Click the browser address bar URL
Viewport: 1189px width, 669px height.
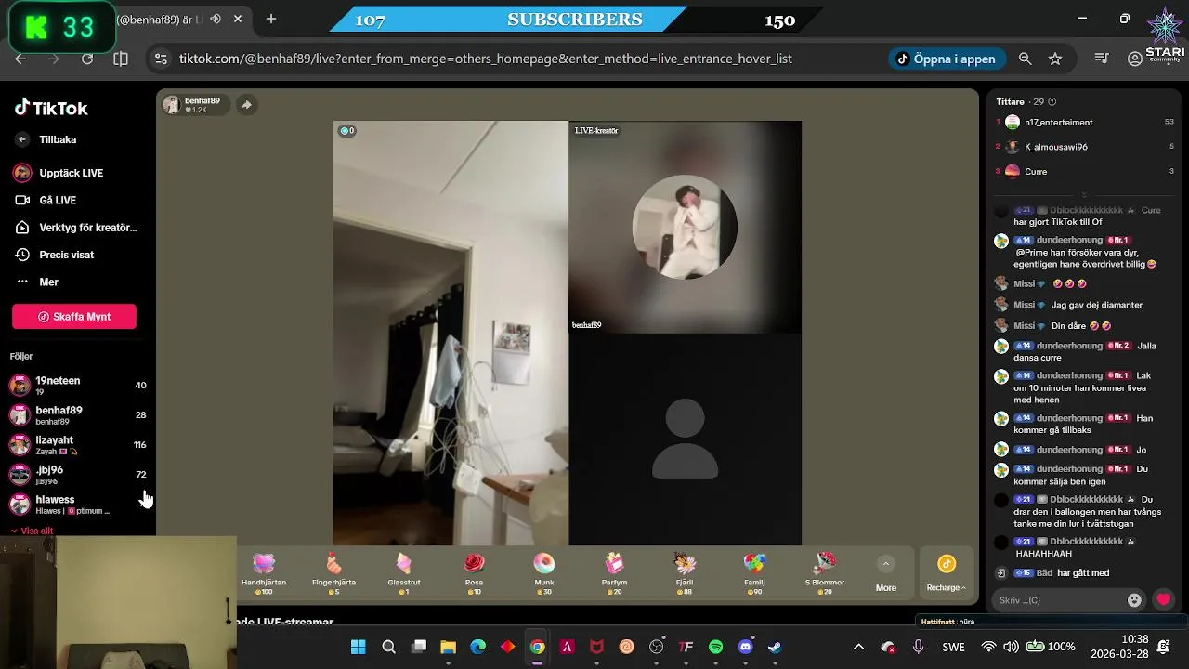(485, 59)
